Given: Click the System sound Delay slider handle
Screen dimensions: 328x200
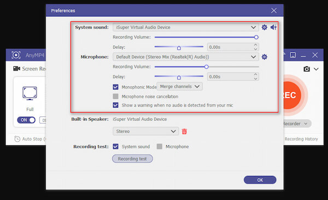Looking at the screenshot, I should pos(179,48).
